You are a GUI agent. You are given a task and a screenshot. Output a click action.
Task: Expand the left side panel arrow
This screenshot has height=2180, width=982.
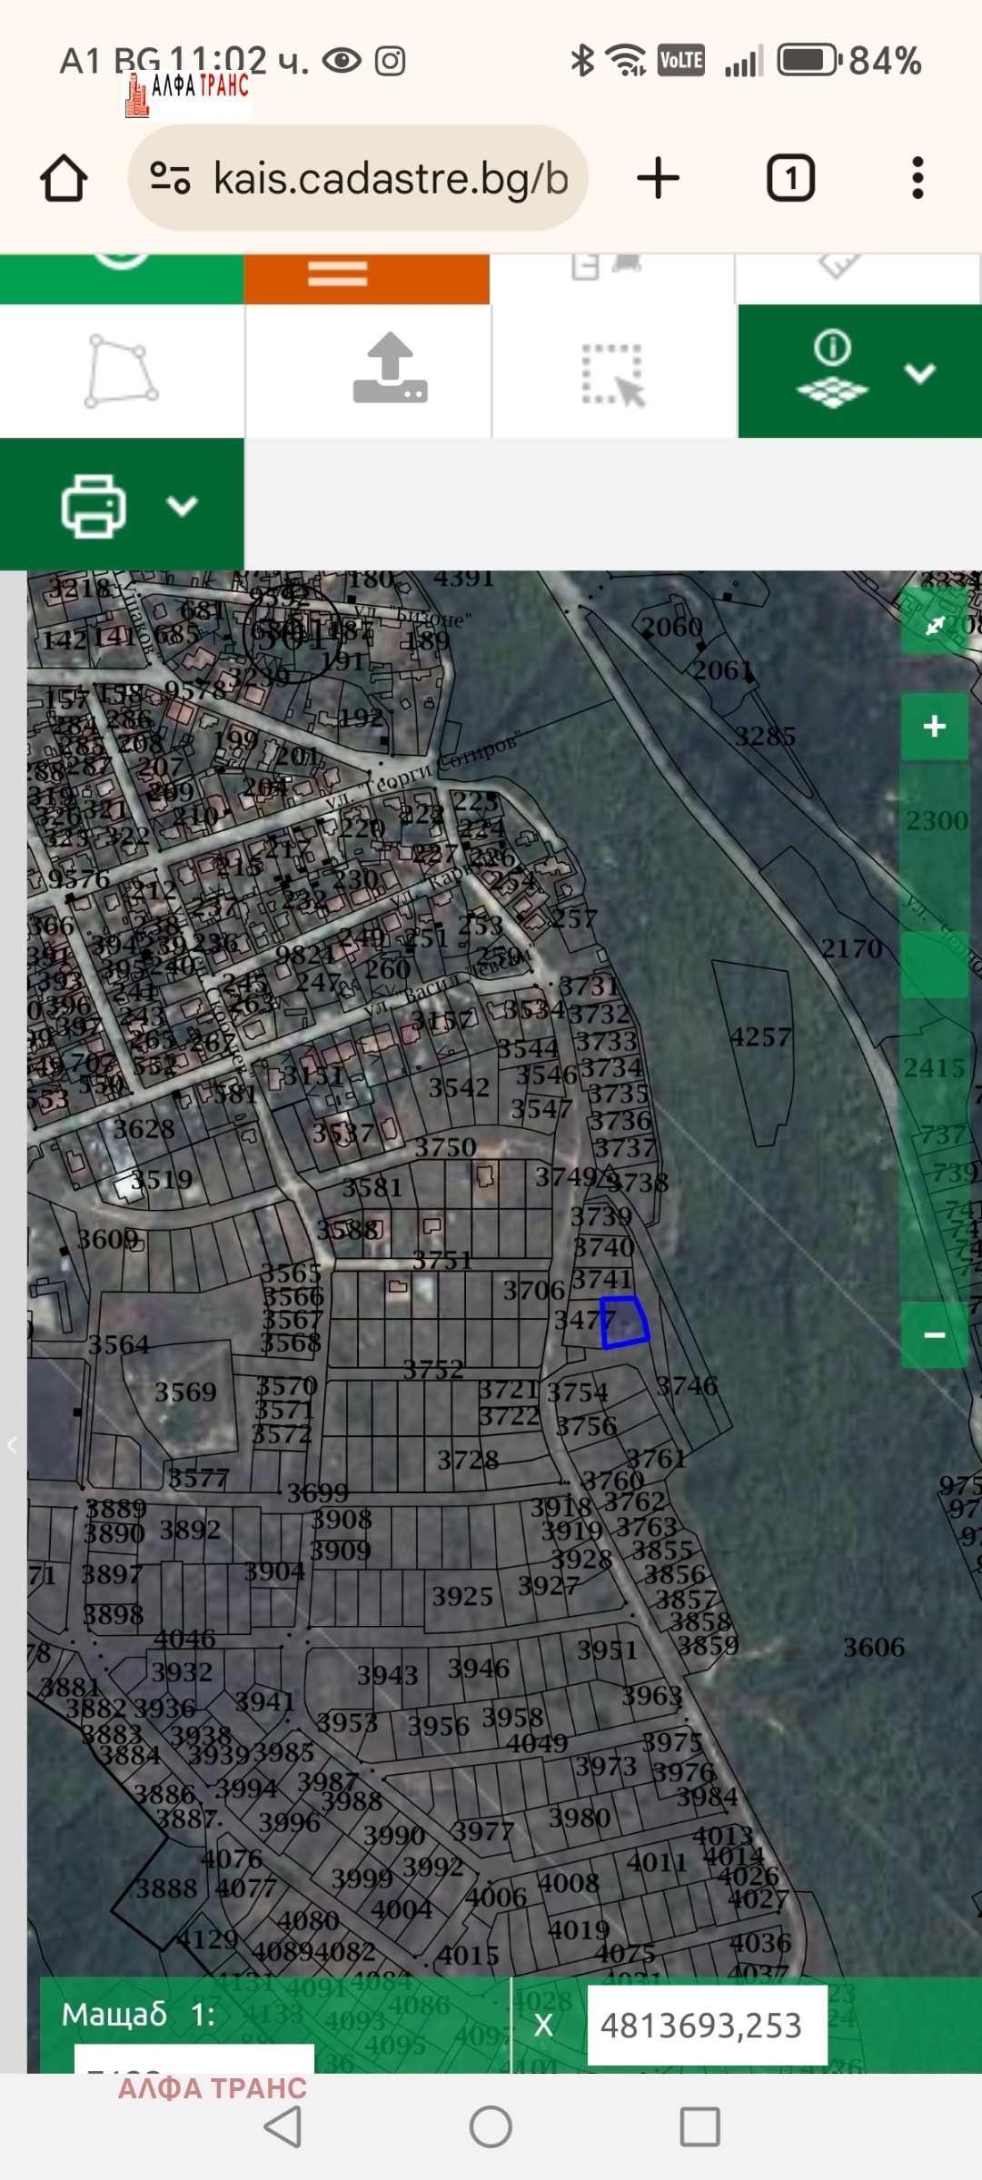[x=13, y=1444]
